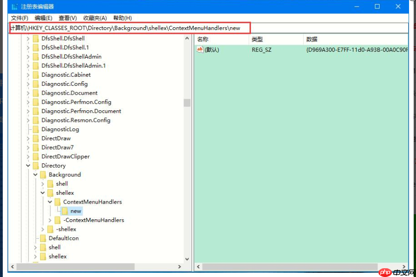Maximize the Registry Editor window
The height and width of the screenshot is (277, 416).
coord(377,6)
